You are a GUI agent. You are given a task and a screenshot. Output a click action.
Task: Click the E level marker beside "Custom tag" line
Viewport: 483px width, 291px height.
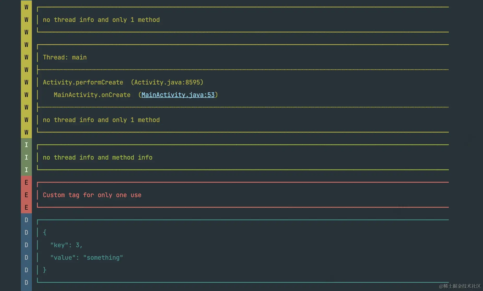pyautogui.click(x=26, y=195)
